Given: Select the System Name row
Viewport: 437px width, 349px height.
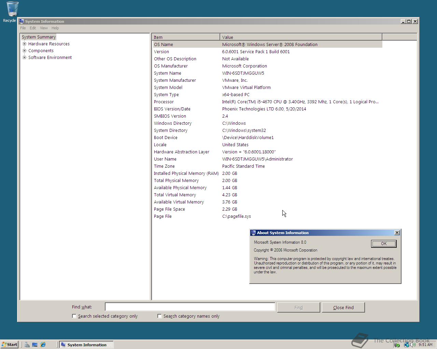Looking at the screenshot, I should (267, 73).
